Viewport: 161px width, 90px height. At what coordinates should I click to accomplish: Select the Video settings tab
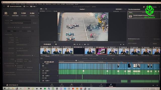point(12,31)
